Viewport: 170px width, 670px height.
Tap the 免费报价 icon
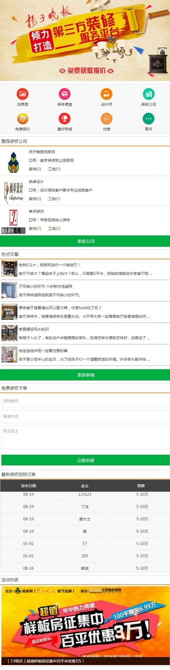[22, 119]
